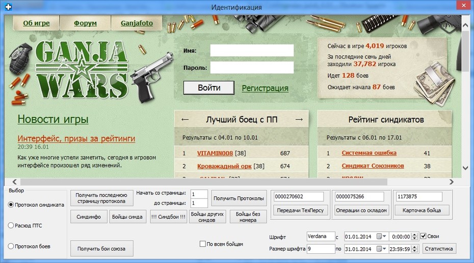Viewport: 474px width, 263px height.
Task: Select the Протокол синдиката radio button
Action: tap(11, 205)
